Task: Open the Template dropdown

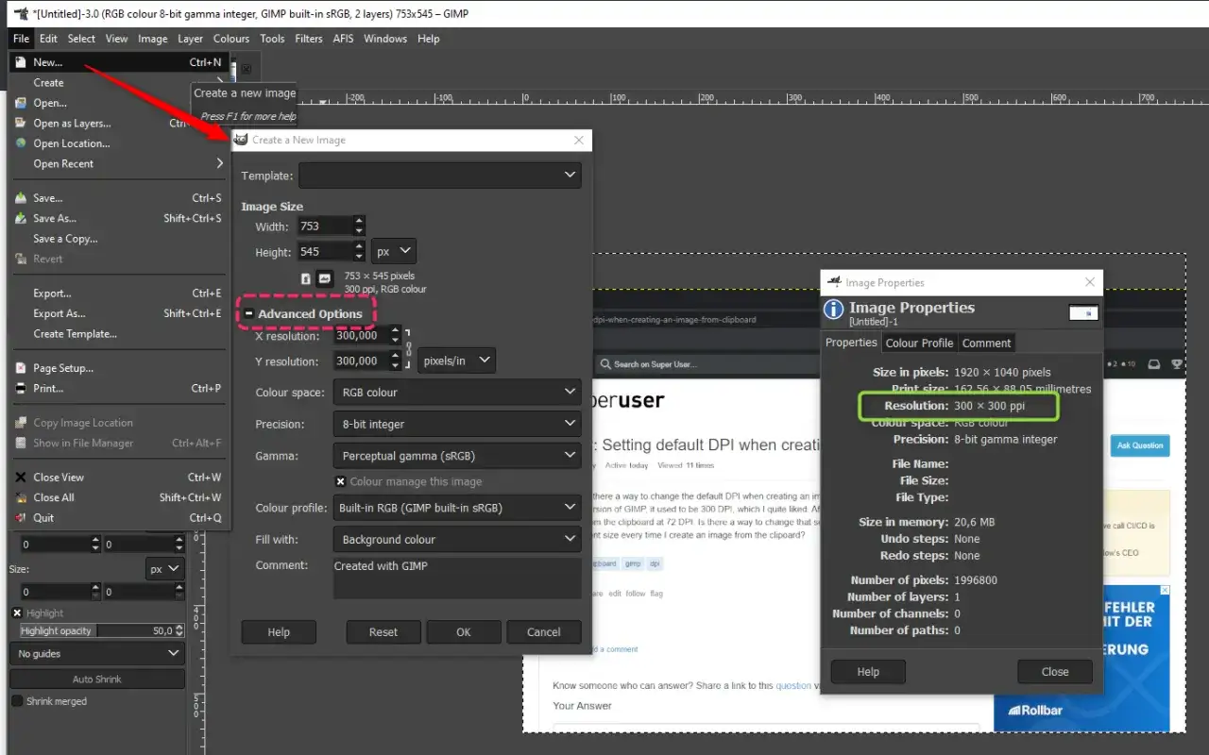Action: [x=440, y=175]
